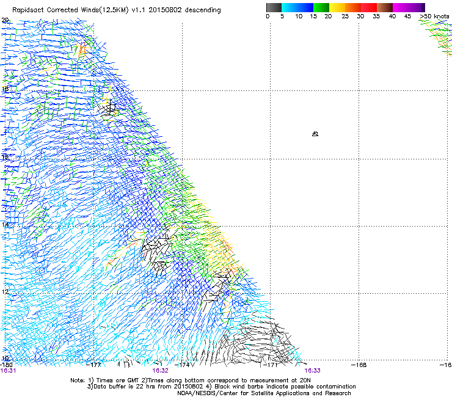Click the -174 longitude axis label
Viewport: 452px width, 397px height.
point(183,365)
